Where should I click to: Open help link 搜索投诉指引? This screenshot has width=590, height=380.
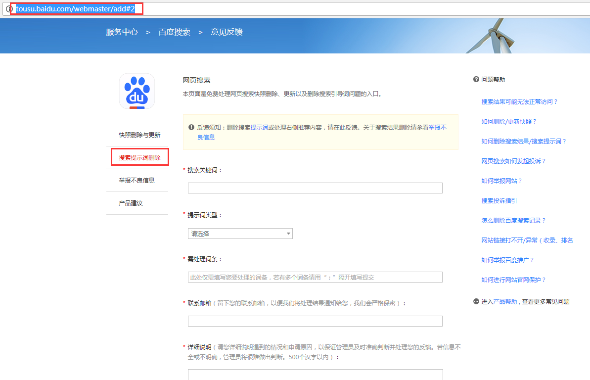(499, 200)
